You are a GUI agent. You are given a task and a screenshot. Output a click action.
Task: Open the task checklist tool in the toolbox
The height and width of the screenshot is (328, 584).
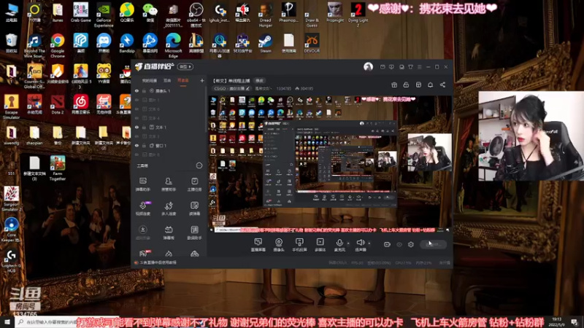coord(194,184)
